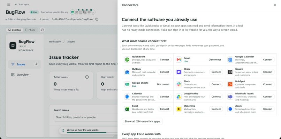Connect QuickBooks
This screenshot has height=139, width=281.
coord(165,60)
